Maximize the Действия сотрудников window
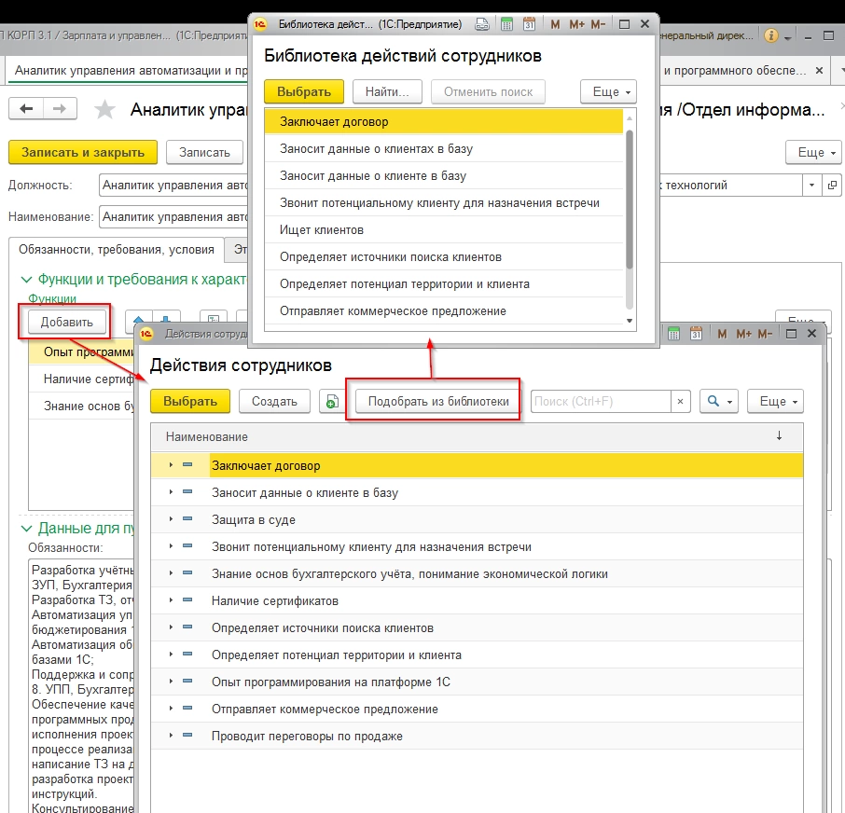845x813 pixels. tap(791, 334)
